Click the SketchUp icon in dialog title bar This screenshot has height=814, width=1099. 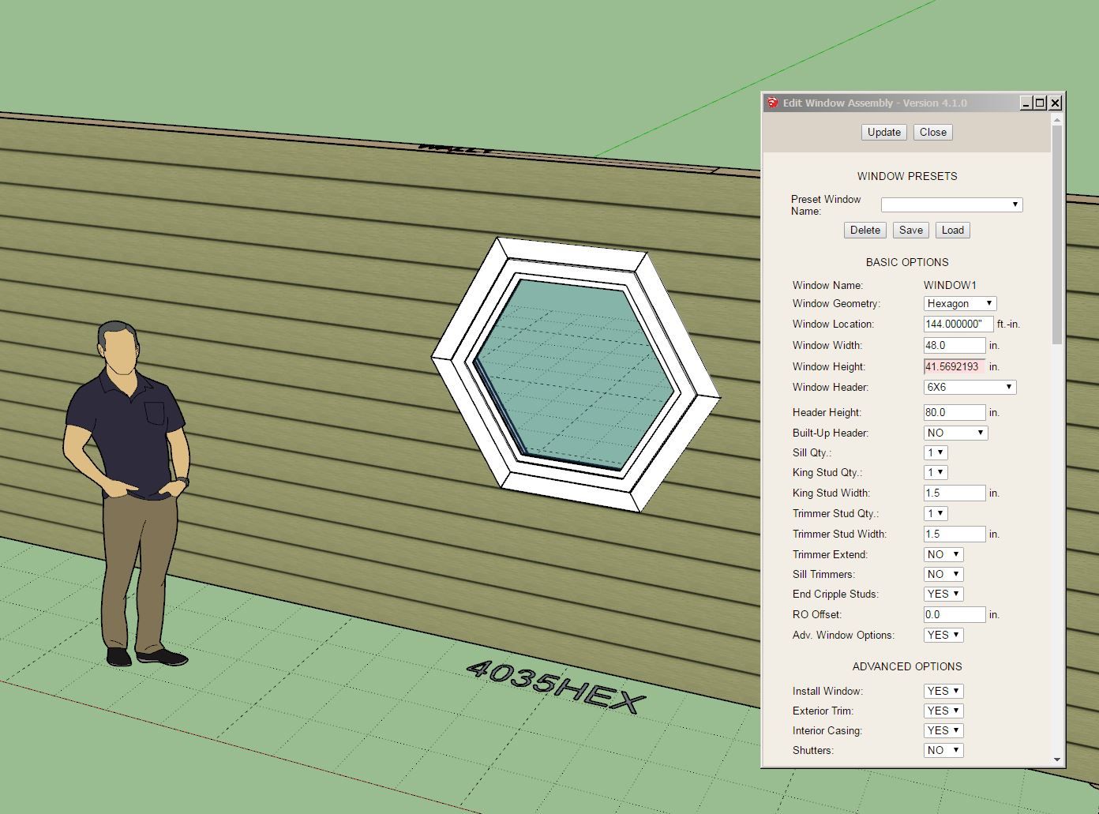pos(772,103)
